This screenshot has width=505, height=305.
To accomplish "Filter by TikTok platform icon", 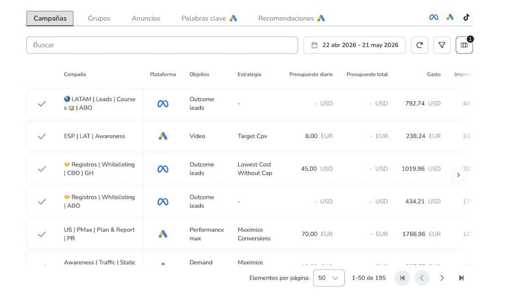I will (467, 17).
